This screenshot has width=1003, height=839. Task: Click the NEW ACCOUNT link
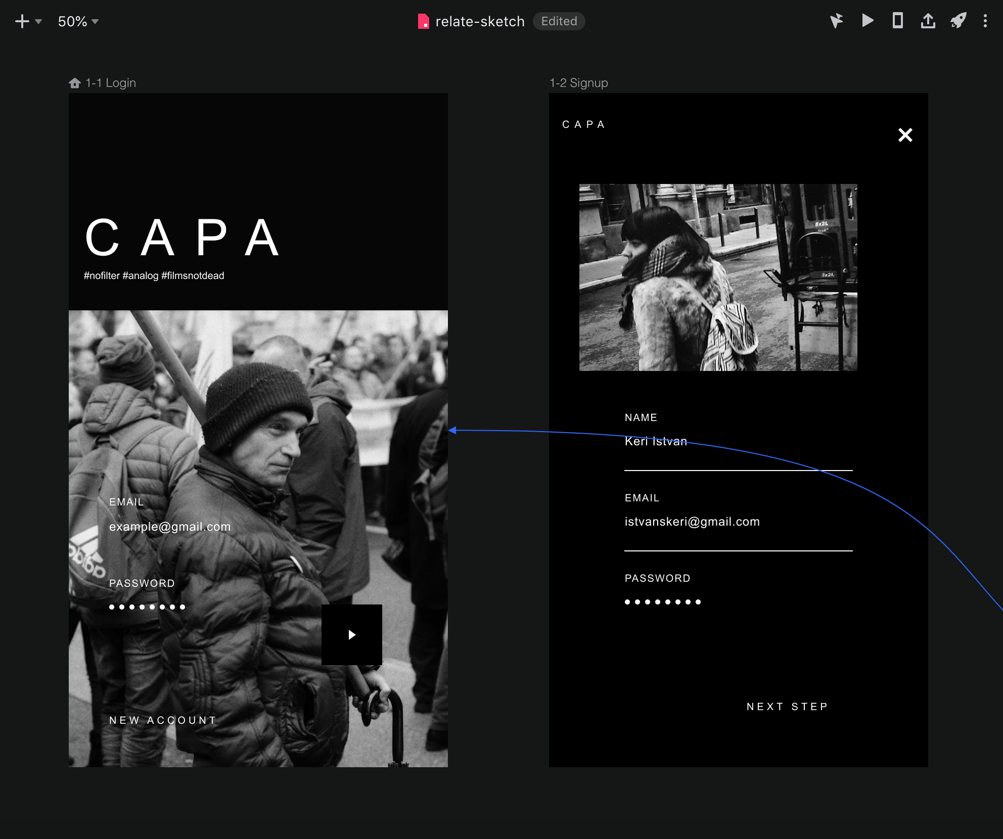(x=163, y=720)
